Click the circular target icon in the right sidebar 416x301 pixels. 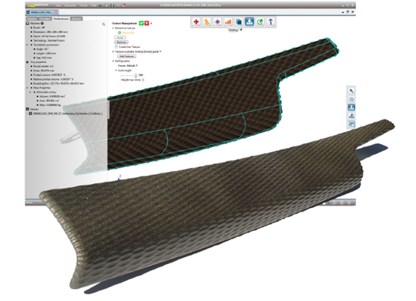(351, 99)
